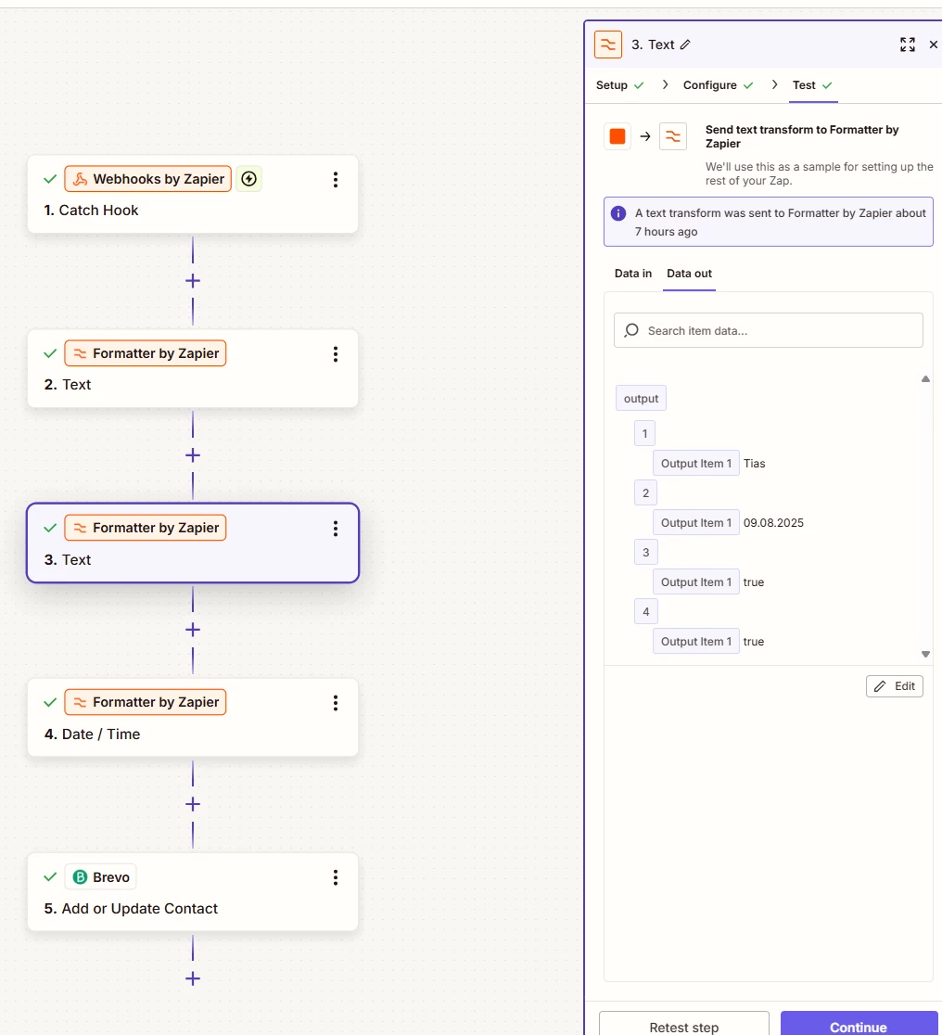Click pencil icon to rename step 3

(x=685, y=45)
